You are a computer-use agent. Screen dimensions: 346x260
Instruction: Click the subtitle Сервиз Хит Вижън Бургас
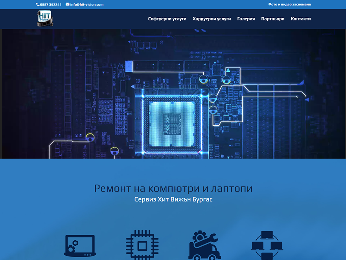(x=173, y=199)
